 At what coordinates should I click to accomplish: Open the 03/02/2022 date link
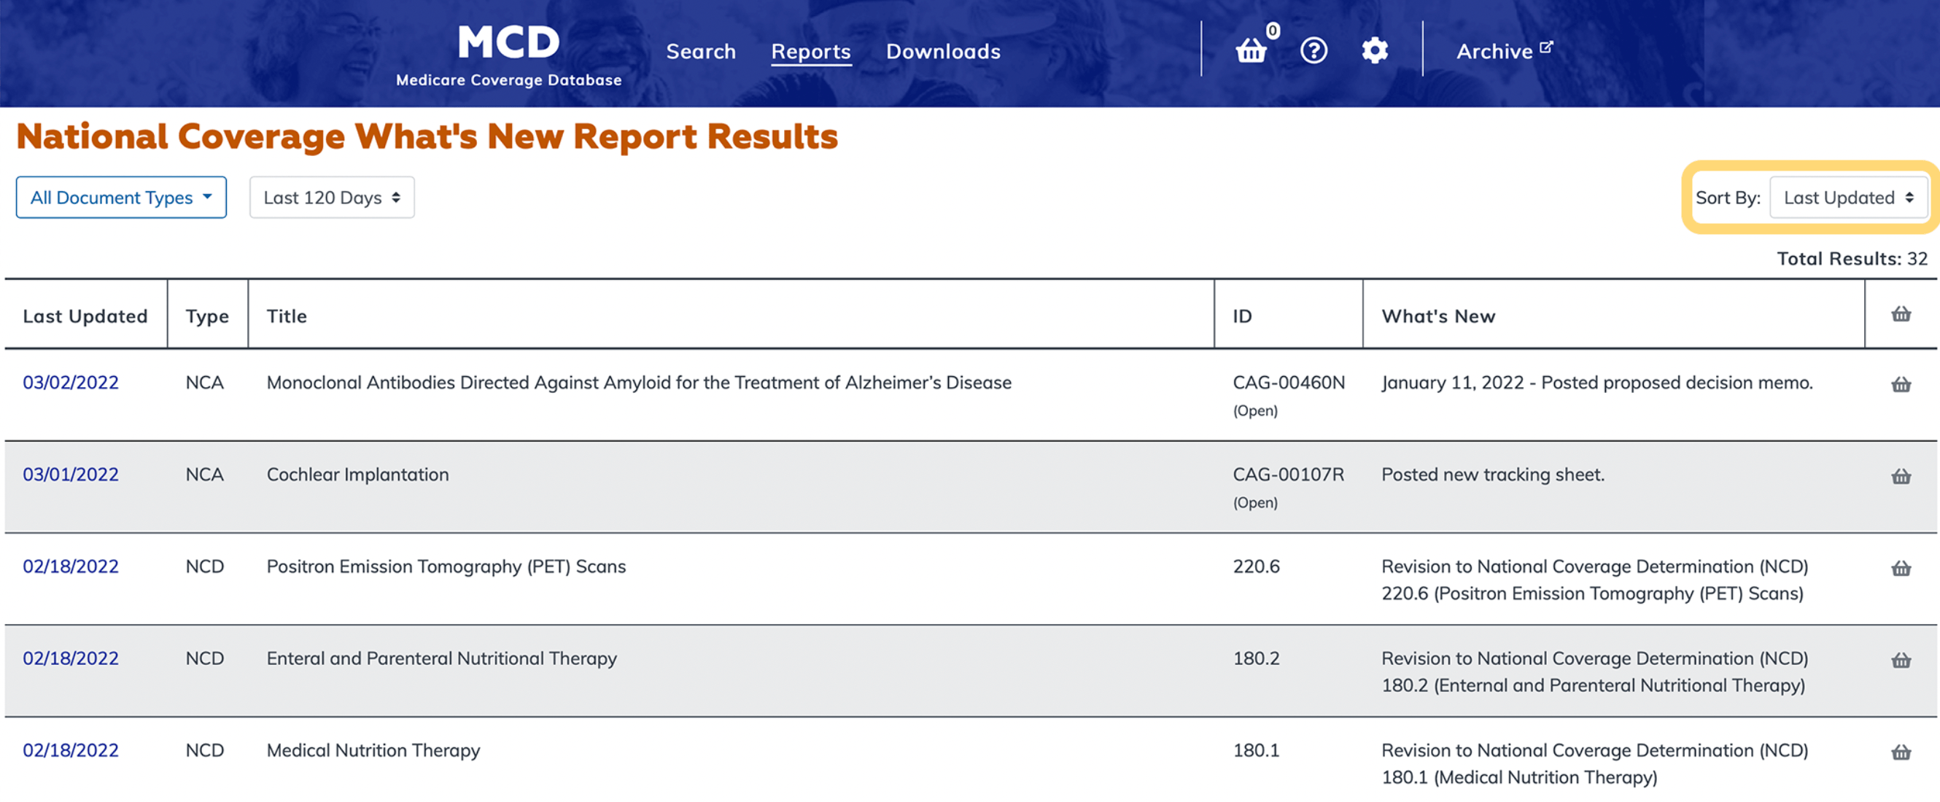click(x=71, y=383)
